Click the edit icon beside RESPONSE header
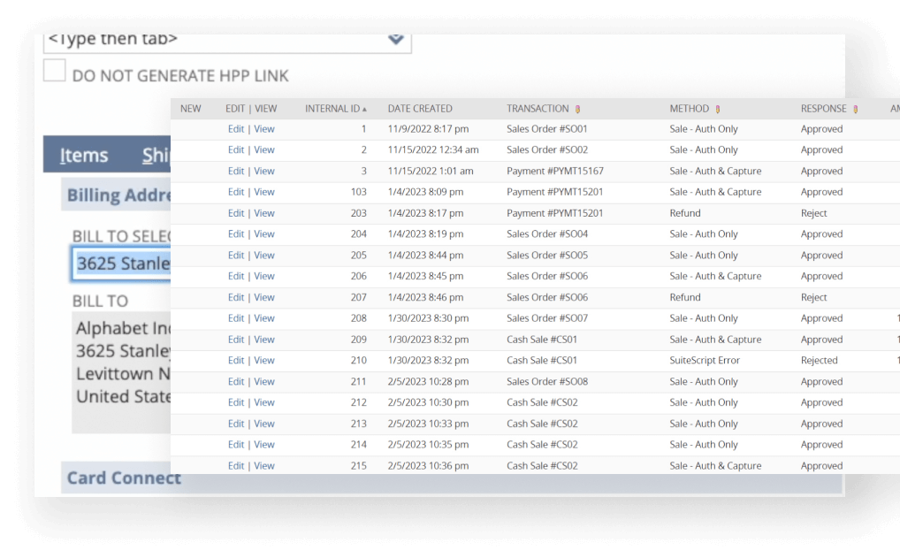Screen dimensions: 900x558 click(855, 110)
